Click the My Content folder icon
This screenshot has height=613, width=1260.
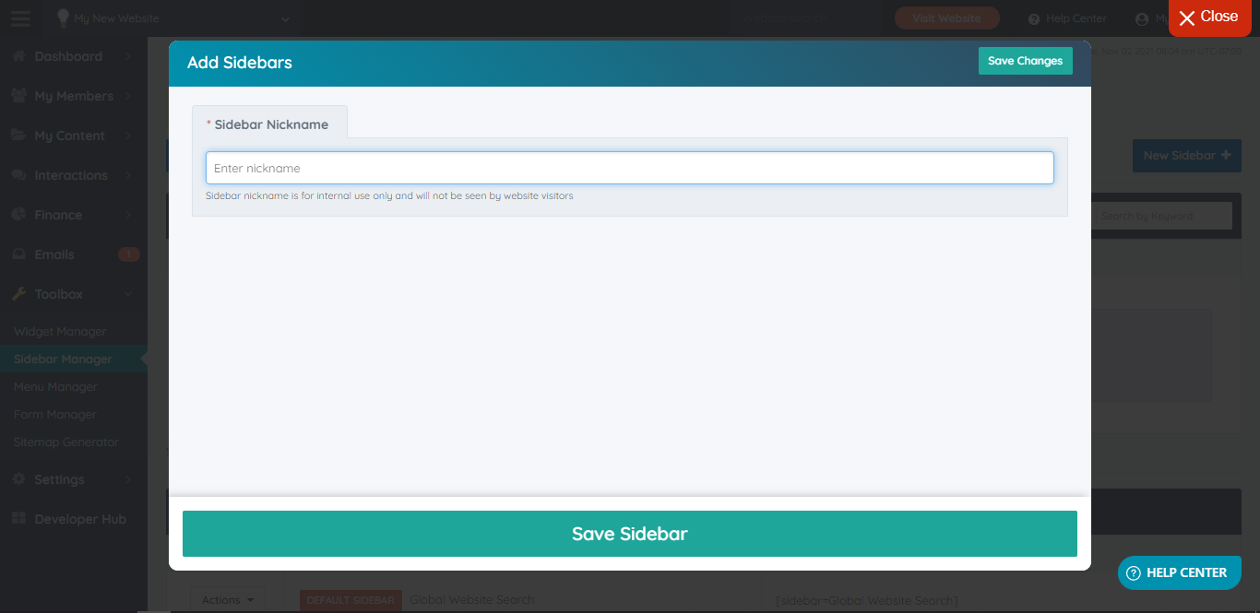[x=18, y=136]
